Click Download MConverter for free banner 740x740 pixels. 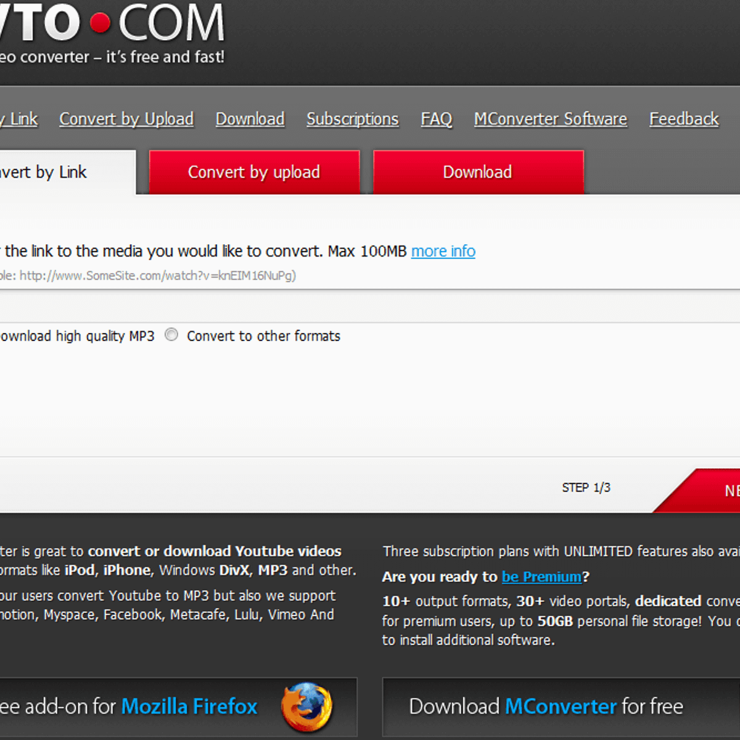pos(561,707)
